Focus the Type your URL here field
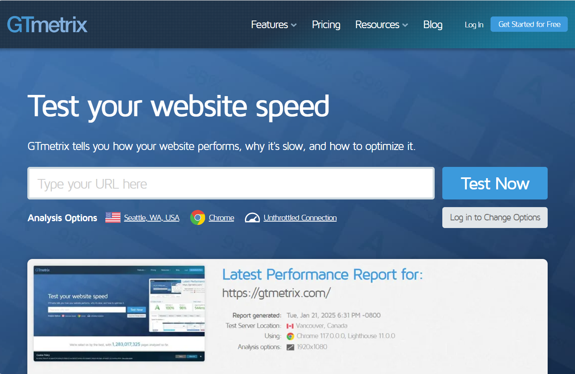Image resolution: width=575 pixels, height=374 pixels. pos(231,183)
